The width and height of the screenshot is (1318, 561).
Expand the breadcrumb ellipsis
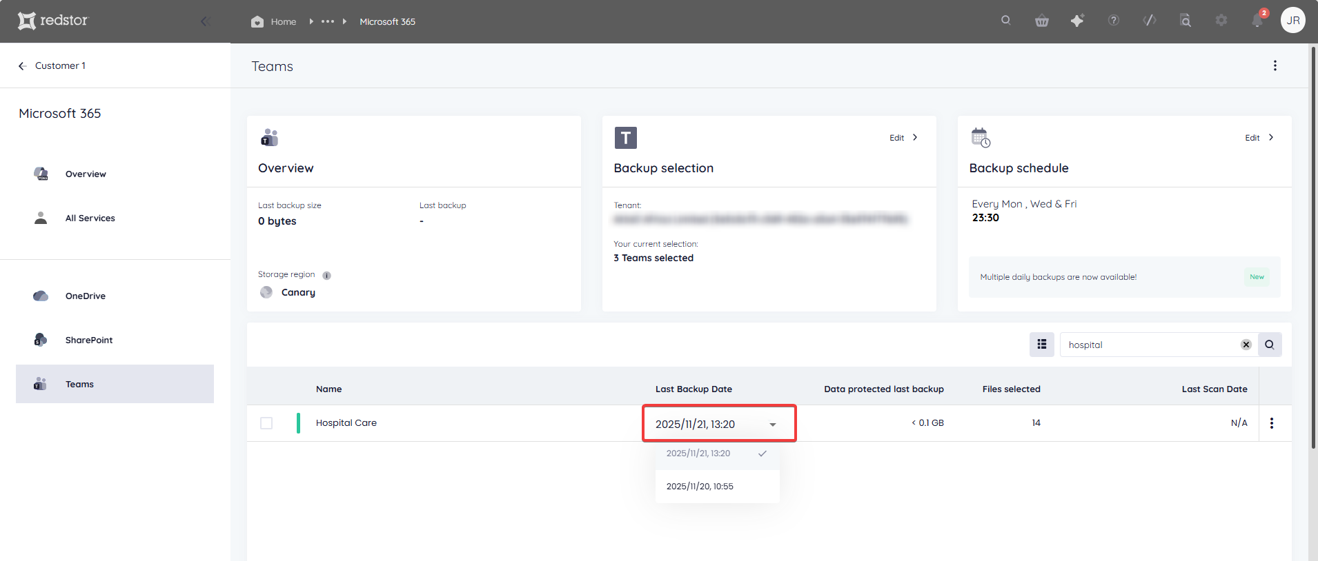click(328, 21)
